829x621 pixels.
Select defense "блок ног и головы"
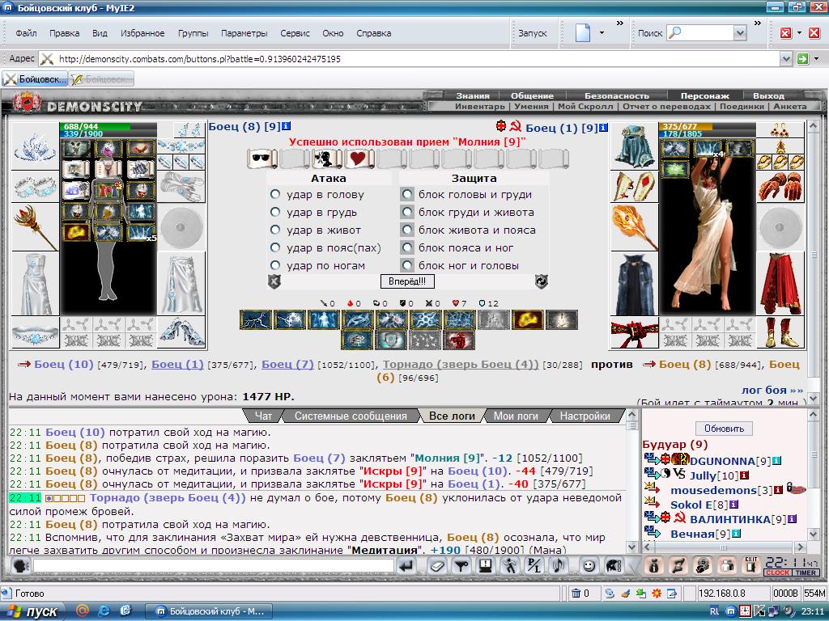[x=406, y=265]
